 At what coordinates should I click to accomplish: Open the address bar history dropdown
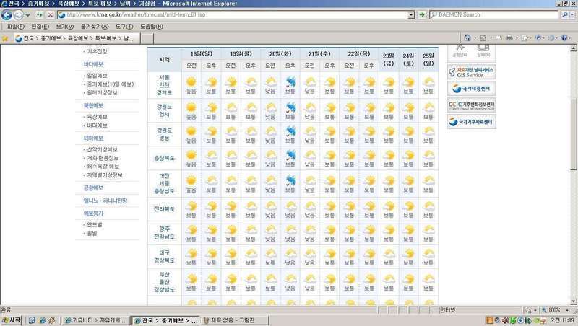411,15
